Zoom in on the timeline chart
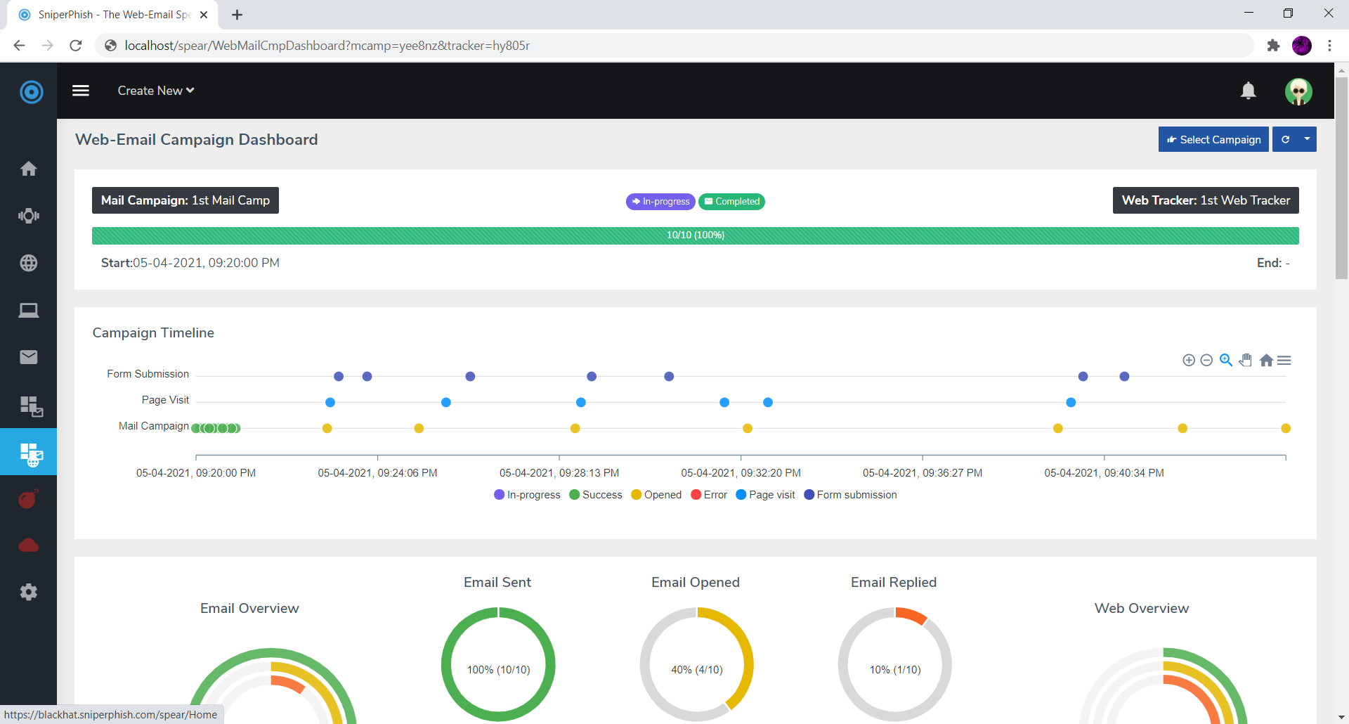The image size is (1349, 724). tap(1189, 360)
